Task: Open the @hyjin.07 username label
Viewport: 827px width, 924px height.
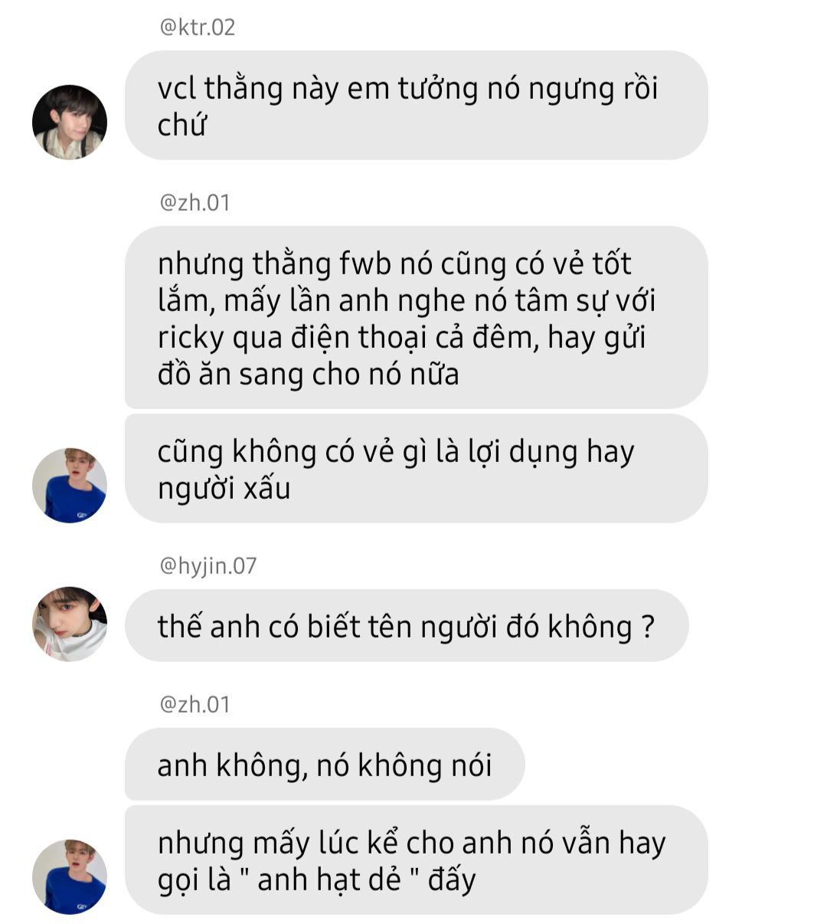Action: click(208, 566)
